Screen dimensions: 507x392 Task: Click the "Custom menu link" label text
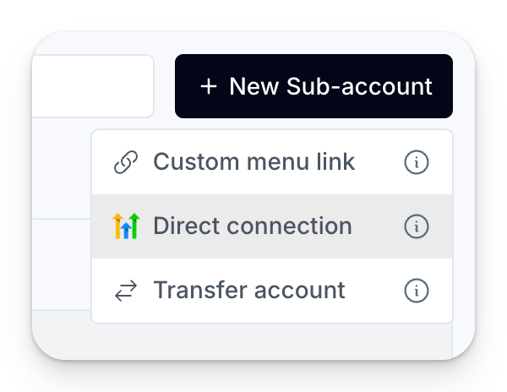coord(253,162)
